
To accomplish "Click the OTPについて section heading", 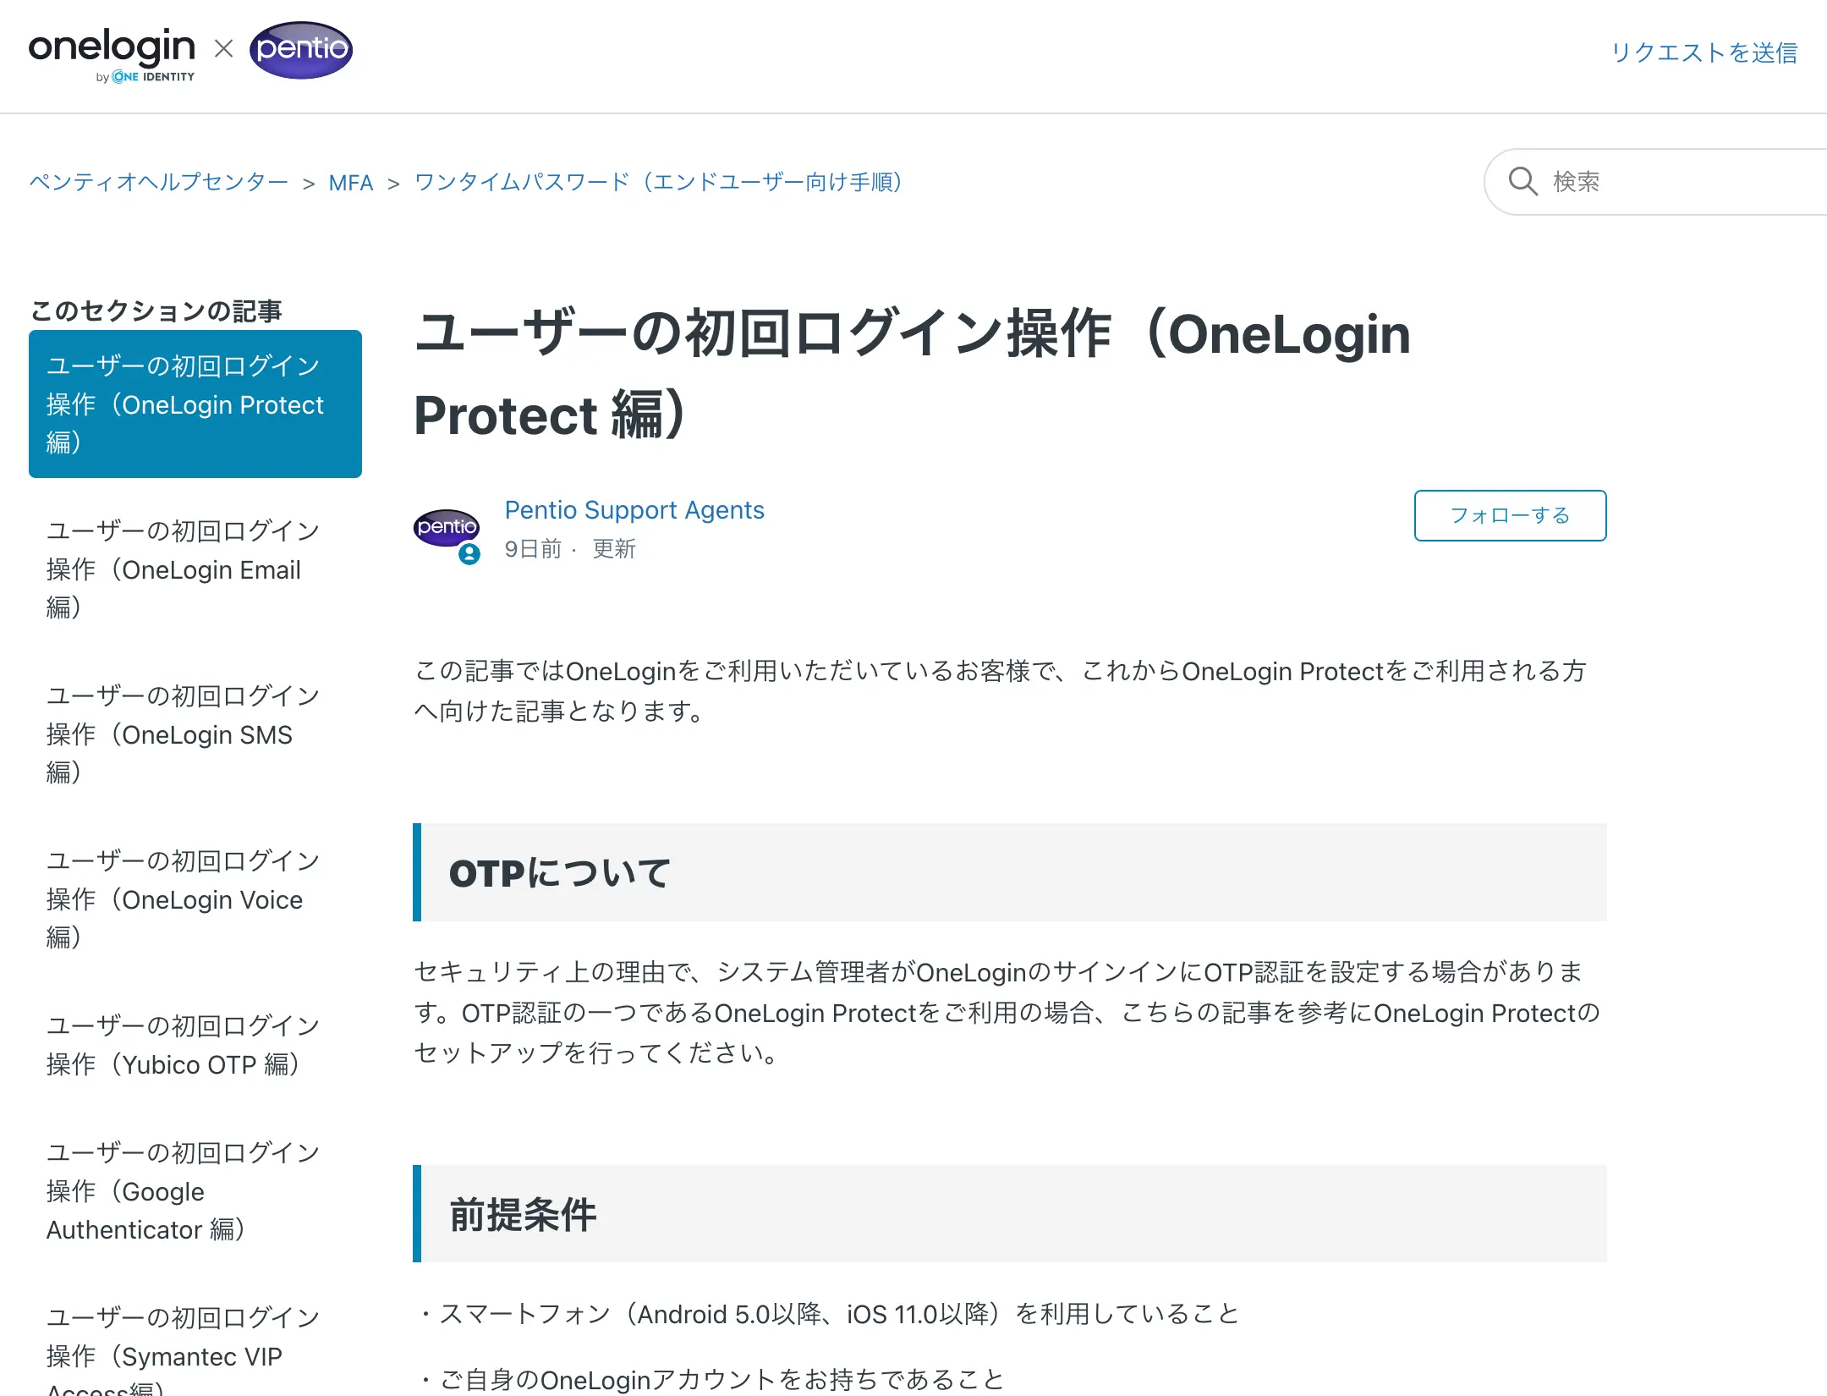I will (560, 873).
